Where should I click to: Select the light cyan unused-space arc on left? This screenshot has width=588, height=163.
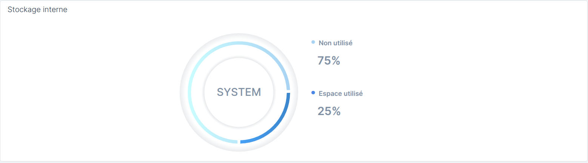click(189, 92)
